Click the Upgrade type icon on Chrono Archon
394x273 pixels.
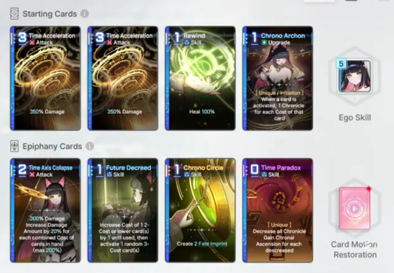[264, 42]
